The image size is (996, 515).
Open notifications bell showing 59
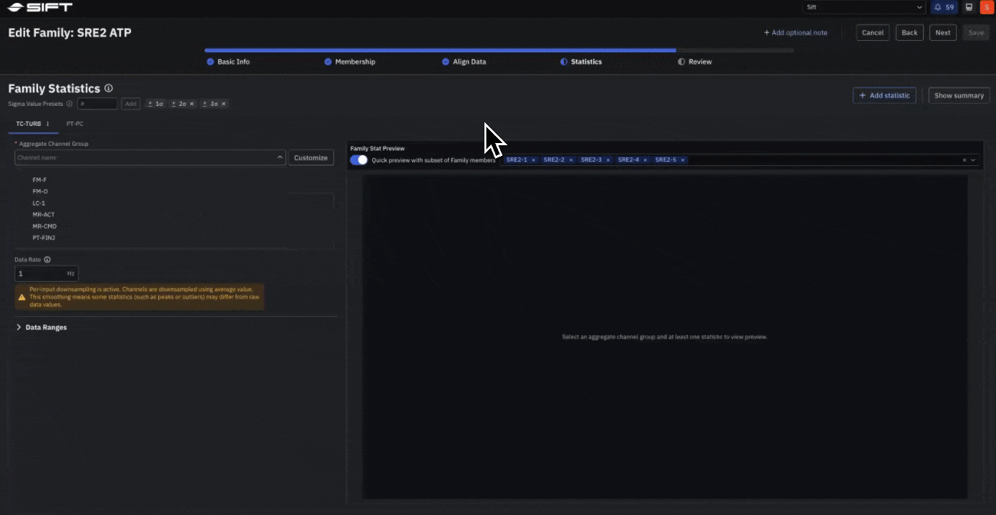point(944,7)
